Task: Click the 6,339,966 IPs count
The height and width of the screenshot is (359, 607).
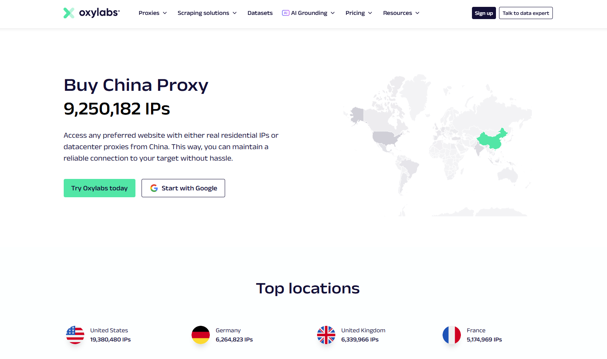Action: tap(360, 340)
